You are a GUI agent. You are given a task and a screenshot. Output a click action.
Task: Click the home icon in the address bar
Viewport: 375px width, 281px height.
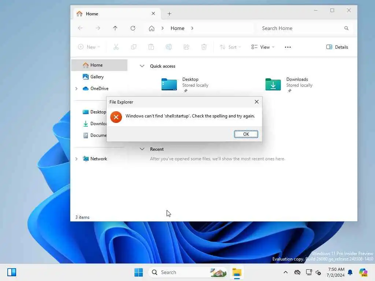[x=151, y=29]
